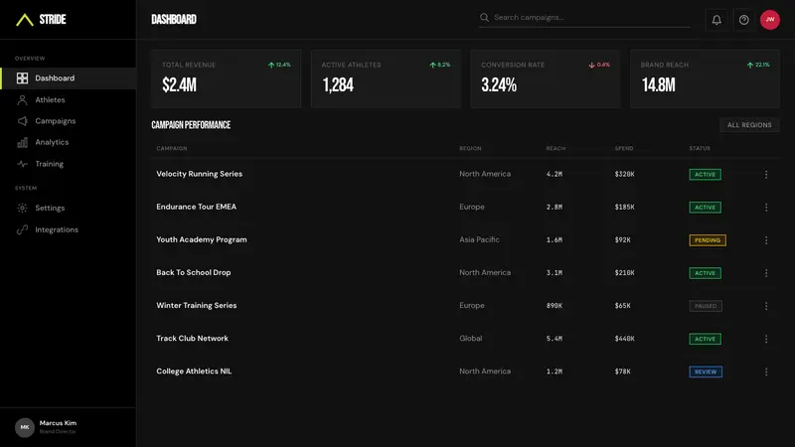Open the more options for Winter Training Series
Screen dimensions: 795x447
[766, 306]
